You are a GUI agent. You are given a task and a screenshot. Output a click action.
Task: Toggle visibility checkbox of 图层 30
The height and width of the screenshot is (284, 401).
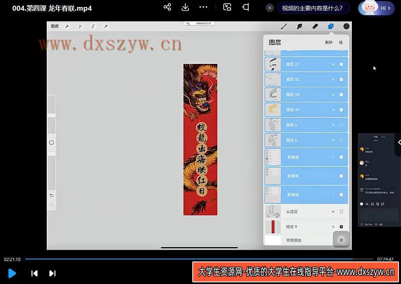pos(341,110)
